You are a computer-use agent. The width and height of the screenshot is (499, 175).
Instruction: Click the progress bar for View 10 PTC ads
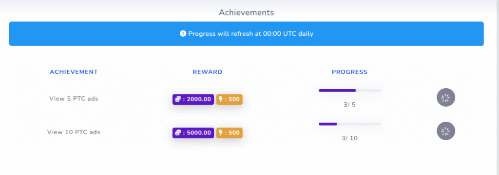[349, 124]
